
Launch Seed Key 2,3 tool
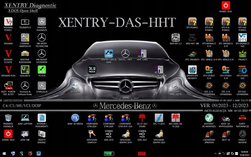tap(176, 38)
